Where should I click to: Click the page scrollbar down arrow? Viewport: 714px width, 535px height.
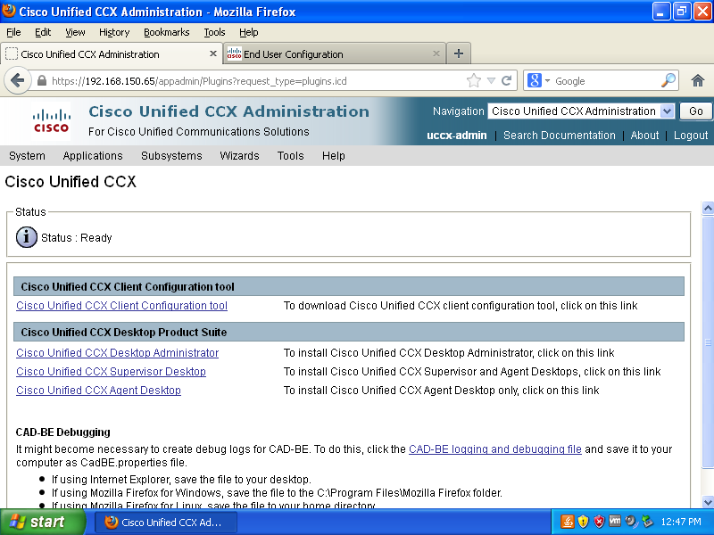708,502
